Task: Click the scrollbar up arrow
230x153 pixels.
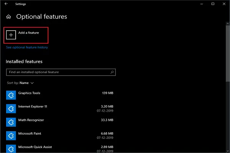Action: click(x=228, y=23)
